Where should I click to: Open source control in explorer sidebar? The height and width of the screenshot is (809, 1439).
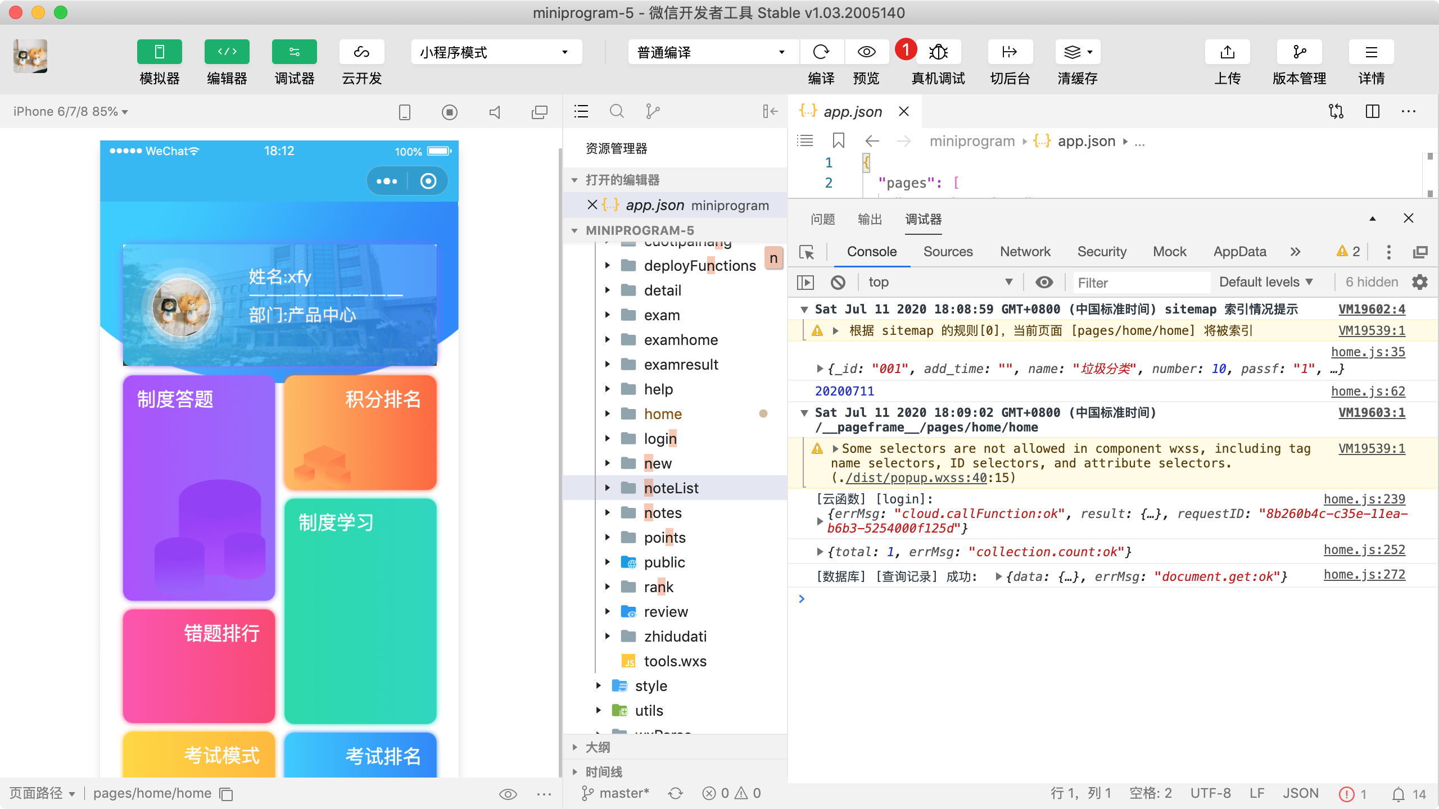tap(652, 111)
